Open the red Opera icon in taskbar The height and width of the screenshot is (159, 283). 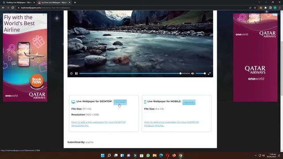(x=168, y=155)
